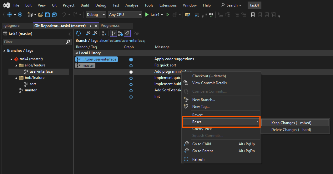Click the alice/feature/user-interface branch link

point(122,41)
